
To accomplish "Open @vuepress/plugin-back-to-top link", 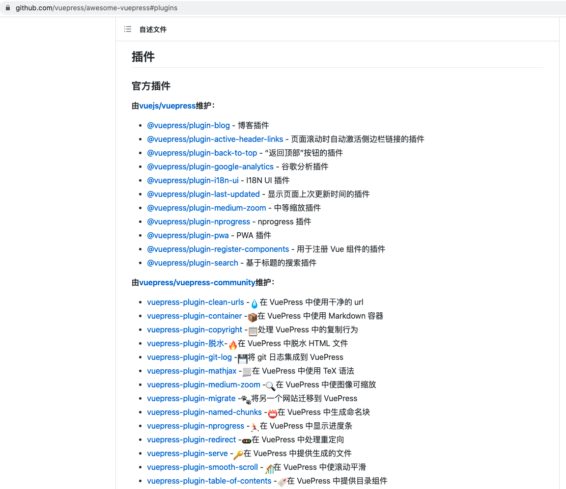I will pyautogui.click(x=202, y=153).
